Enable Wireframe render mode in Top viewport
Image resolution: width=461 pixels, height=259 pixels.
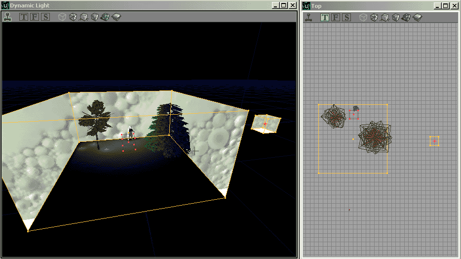[x=374, y=17]
